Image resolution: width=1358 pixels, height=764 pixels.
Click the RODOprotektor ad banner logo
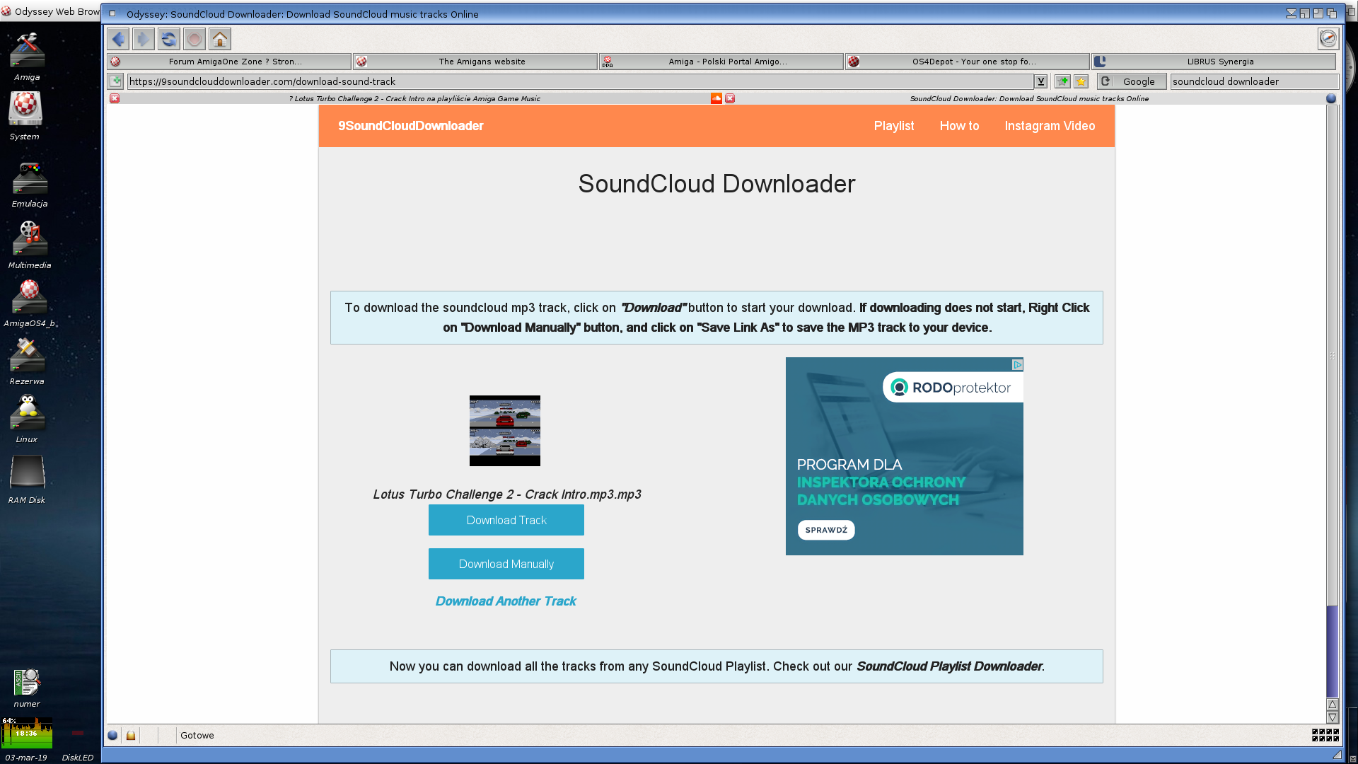(952, 388)
